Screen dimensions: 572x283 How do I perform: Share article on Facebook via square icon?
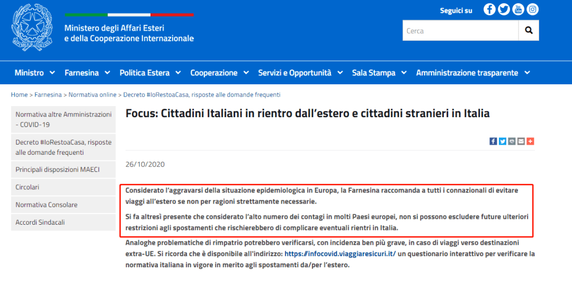(493, 141)
